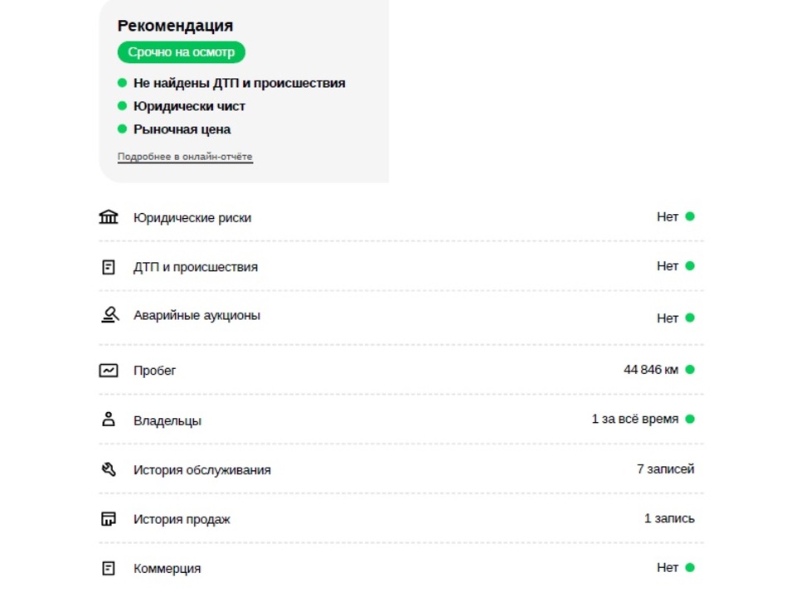796x597 pixels.
Task: Open the 7 записей service history count
Action: click(x=665, y=469)
